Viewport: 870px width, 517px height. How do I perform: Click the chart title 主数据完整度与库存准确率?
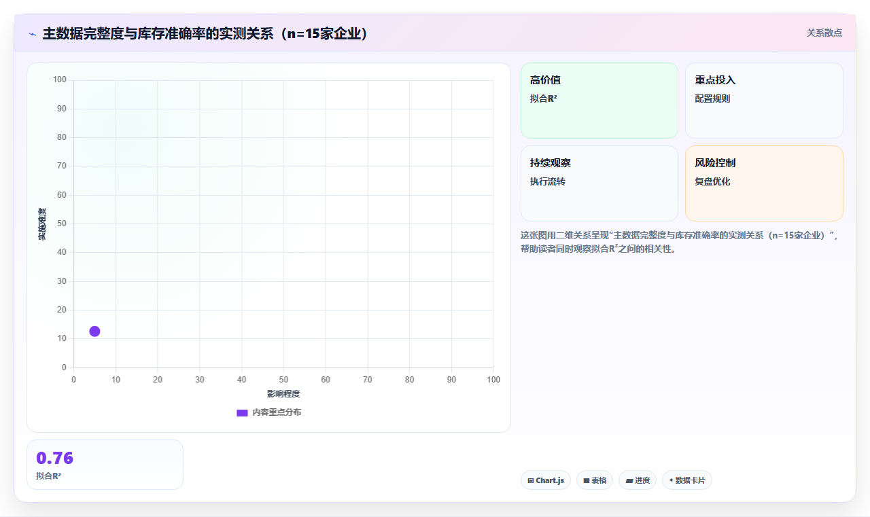[x=206, y=33]
